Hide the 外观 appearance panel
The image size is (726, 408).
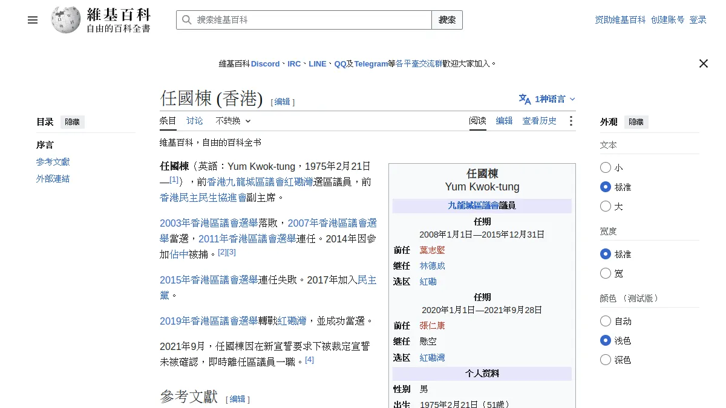(636, 122)
